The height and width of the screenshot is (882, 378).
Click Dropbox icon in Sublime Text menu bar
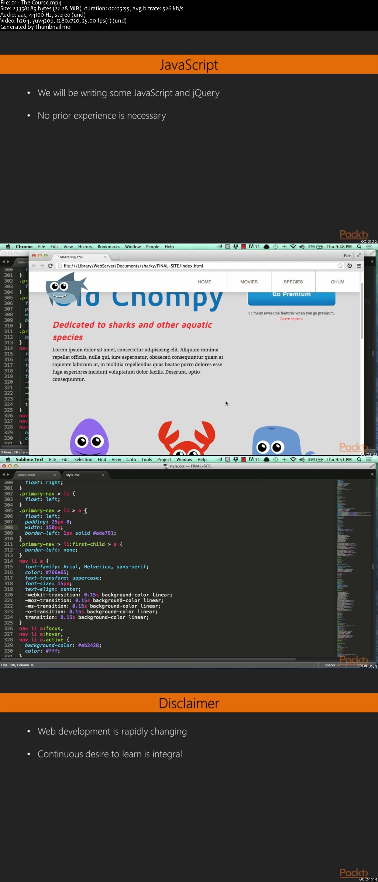click(236, 459)
